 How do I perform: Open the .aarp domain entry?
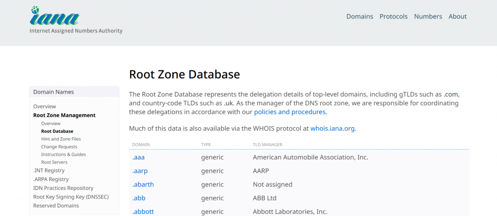click(140, 171)
